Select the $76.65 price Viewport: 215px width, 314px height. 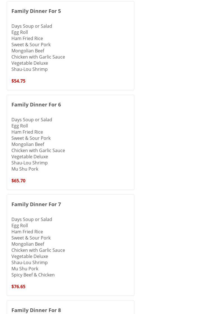pyautogui.click(x=18, y=287)
